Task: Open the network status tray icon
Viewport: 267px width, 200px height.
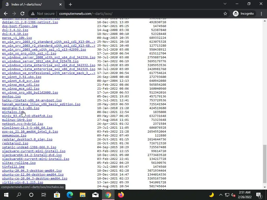Action: tap(227, 195)
